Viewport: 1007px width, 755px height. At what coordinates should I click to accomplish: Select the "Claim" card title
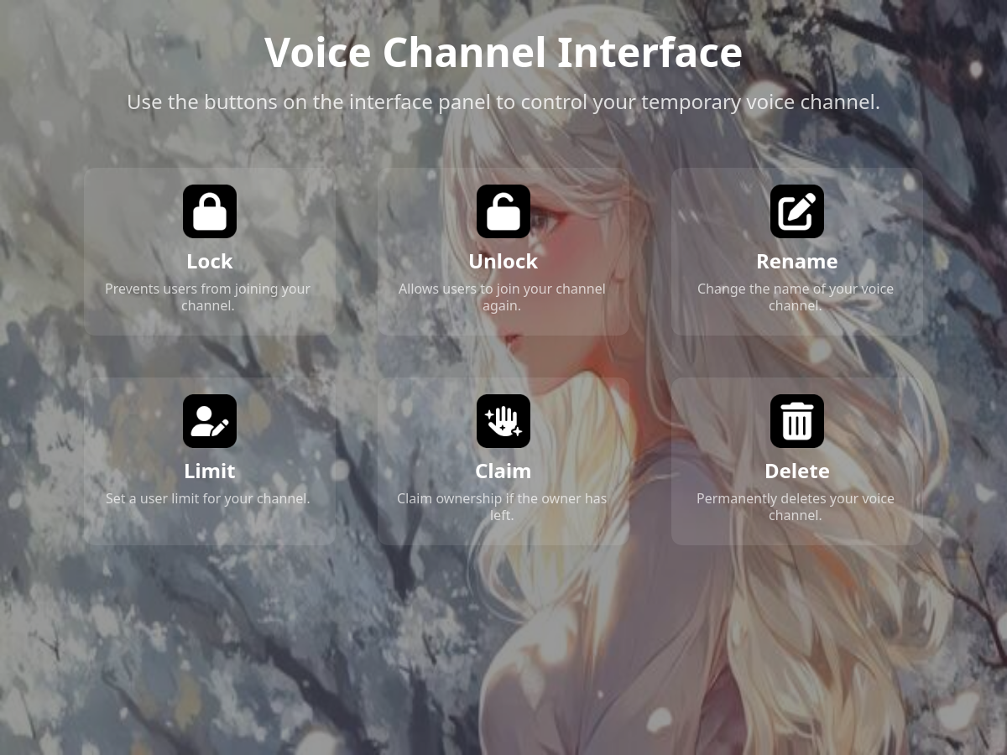(503, 471)
